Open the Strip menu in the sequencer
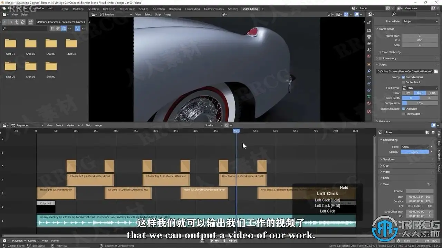Screen dimensions: 442x248 [88, 125]
